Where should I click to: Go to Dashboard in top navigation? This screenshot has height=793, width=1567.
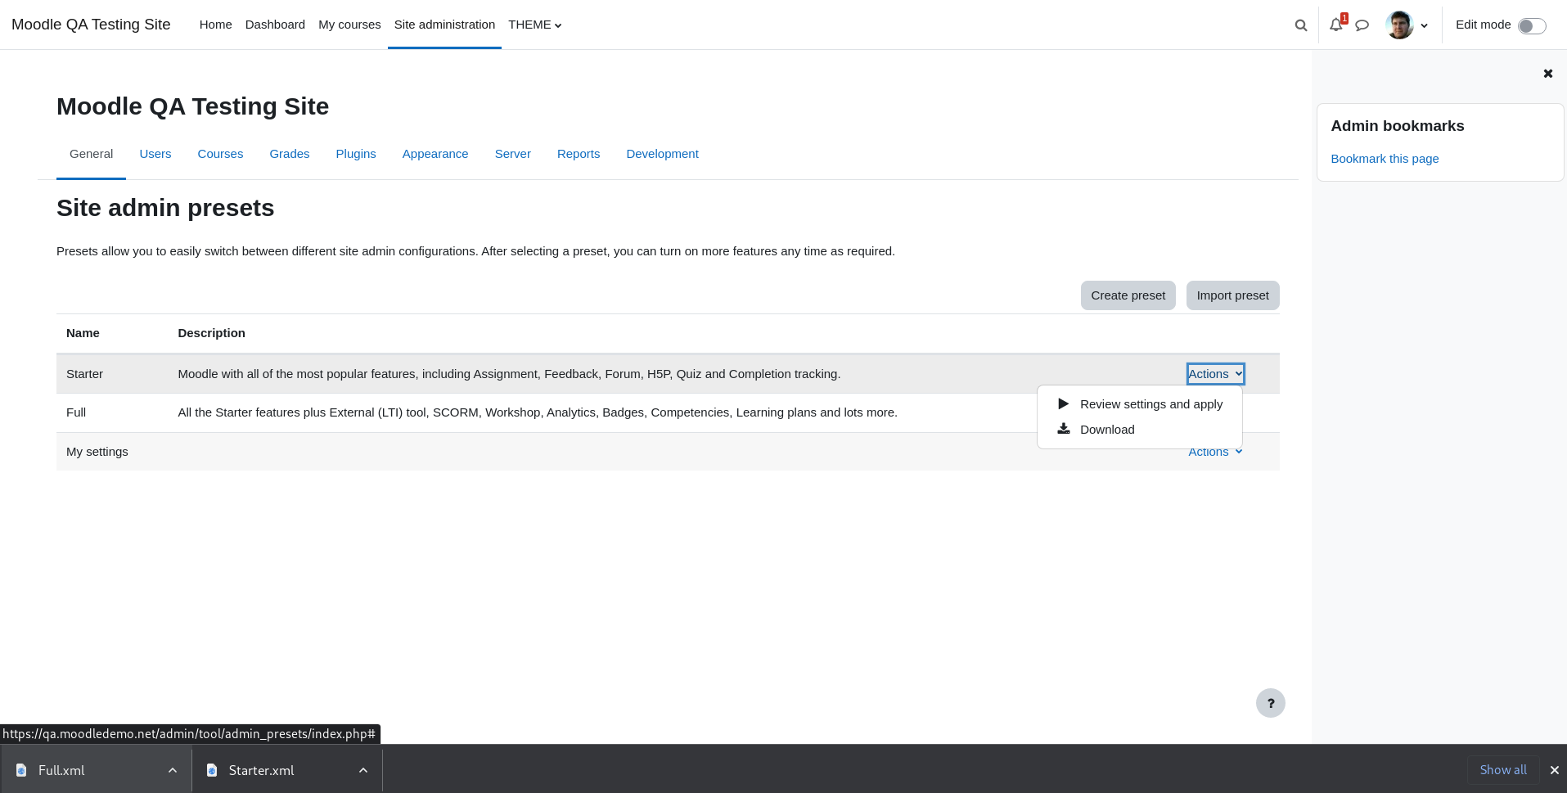275,25
